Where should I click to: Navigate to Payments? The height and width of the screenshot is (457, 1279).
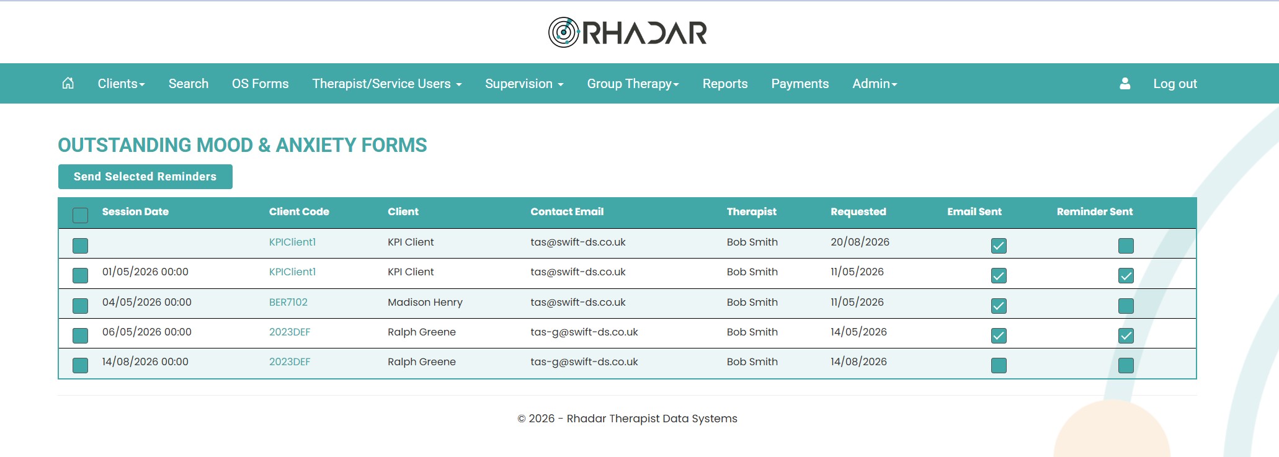coord(800,84)
